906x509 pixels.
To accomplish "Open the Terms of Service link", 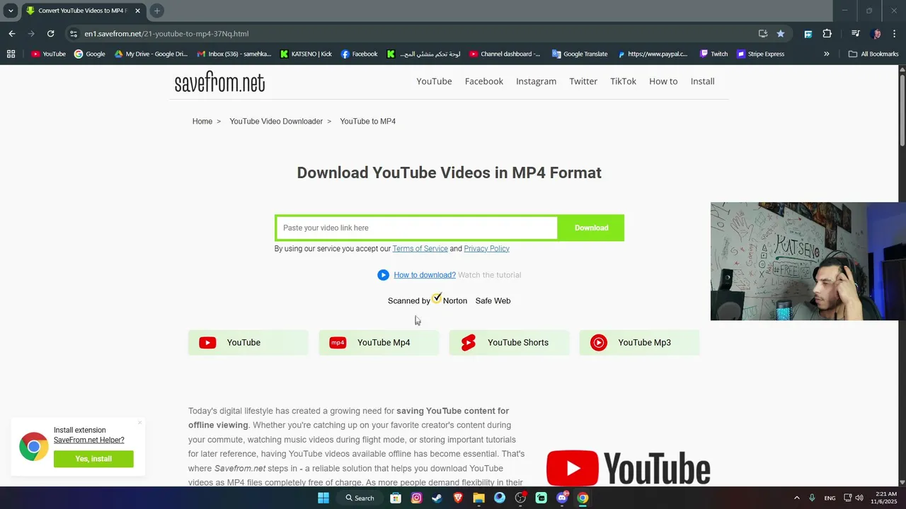I will pyautogui.click(x=420, y=249).
